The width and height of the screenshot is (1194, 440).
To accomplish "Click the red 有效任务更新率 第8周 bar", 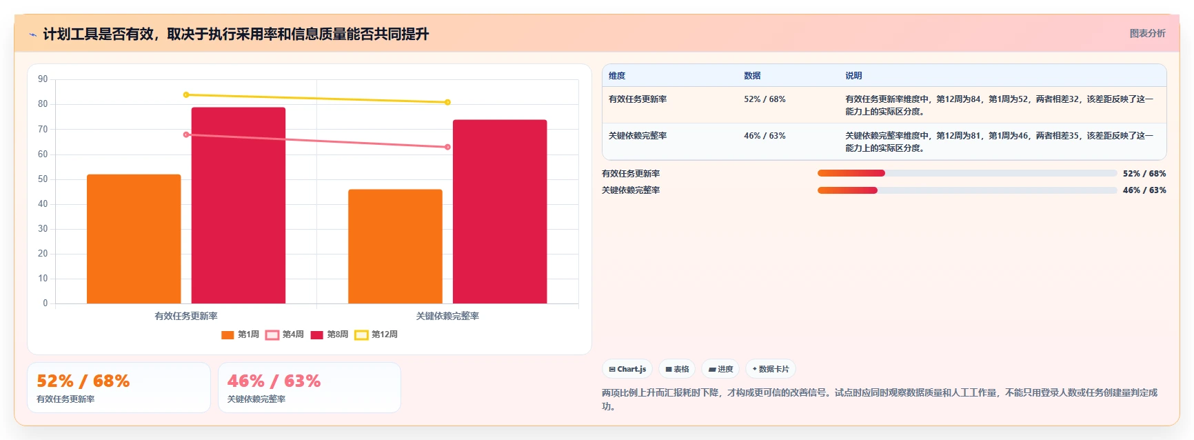I will click(x=239, y=206).
